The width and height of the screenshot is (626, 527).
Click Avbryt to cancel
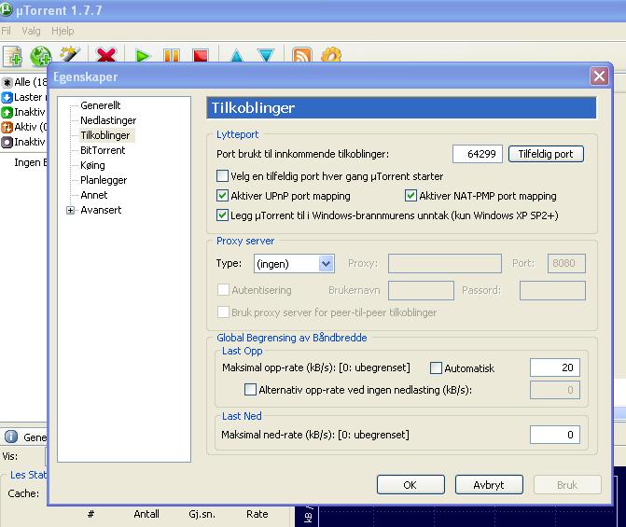489,485
